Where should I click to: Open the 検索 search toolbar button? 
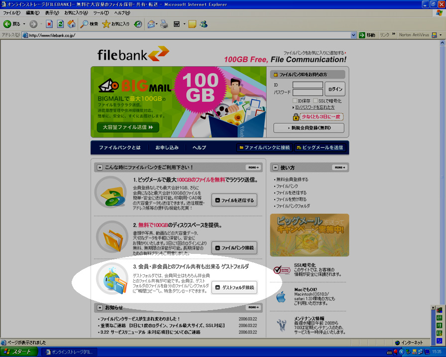89,24
